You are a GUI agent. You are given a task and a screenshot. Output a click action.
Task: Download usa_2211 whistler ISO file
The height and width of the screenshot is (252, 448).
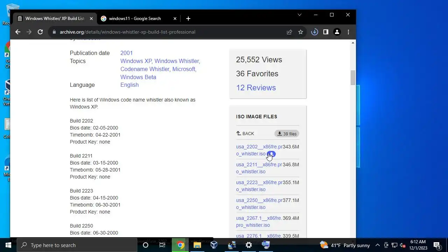(259, 168)
